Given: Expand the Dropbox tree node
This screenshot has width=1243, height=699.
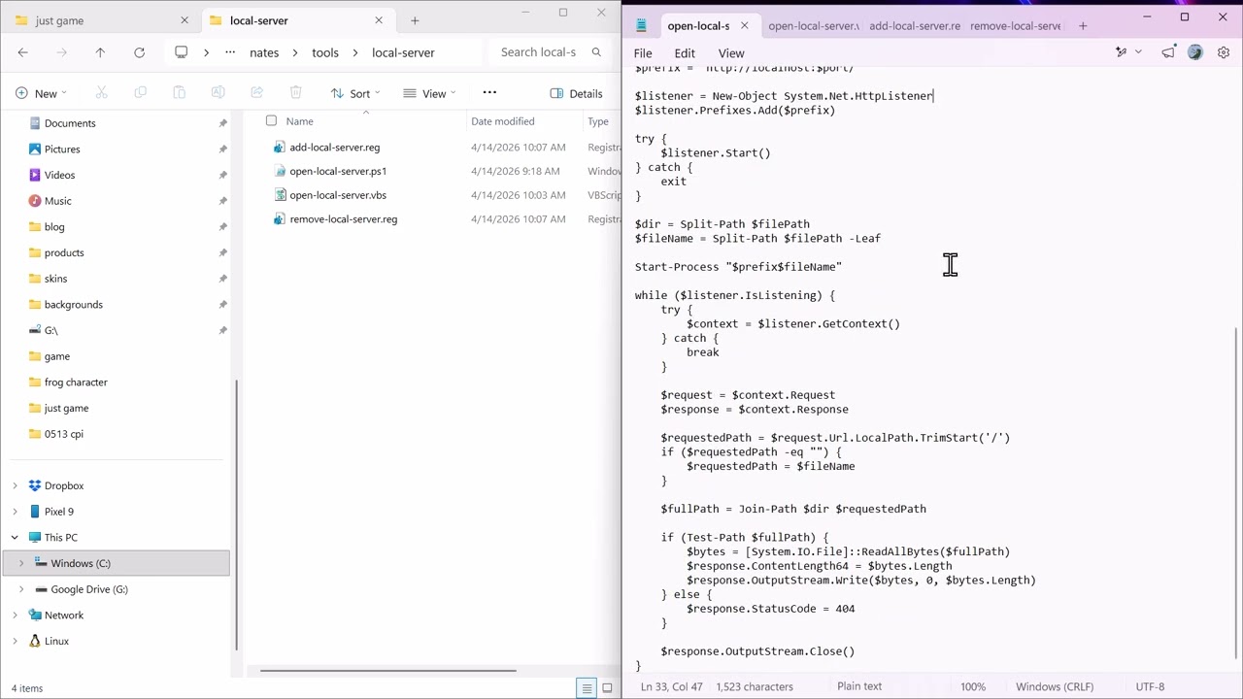Looking at the screenshot, I should pos(15,485).
